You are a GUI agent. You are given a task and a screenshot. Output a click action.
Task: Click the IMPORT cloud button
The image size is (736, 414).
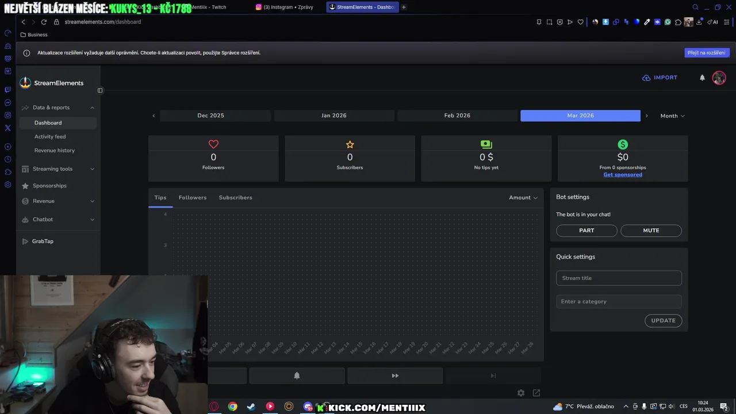(x=660, y=78)
